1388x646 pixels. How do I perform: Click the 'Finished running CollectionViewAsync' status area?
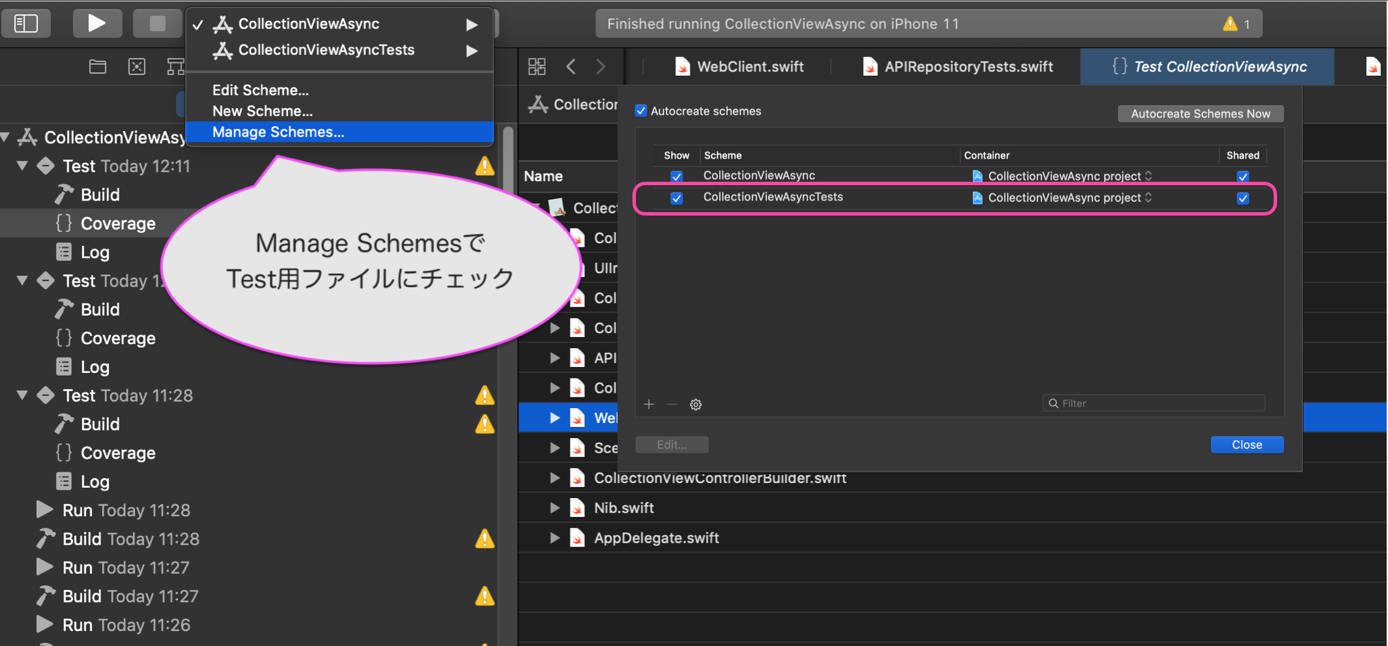pos(929,24)
